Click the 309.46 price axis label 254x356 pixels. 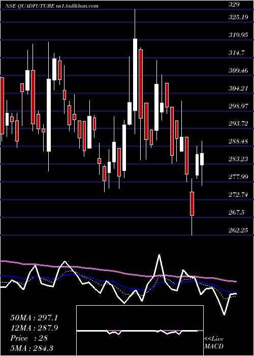238,71
